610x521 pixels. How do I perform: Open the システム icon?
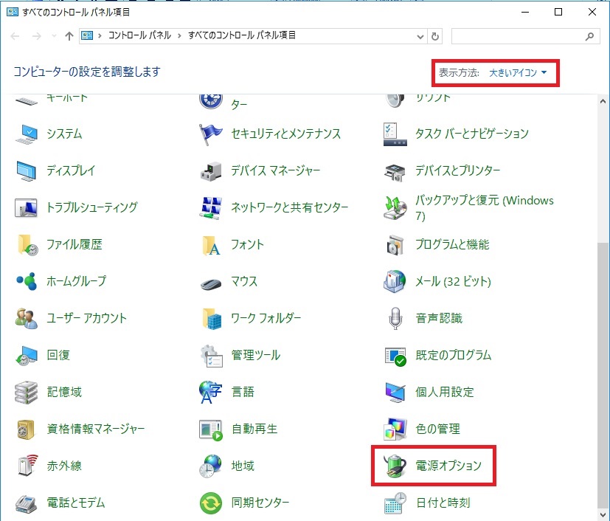(x=27, y=134)
